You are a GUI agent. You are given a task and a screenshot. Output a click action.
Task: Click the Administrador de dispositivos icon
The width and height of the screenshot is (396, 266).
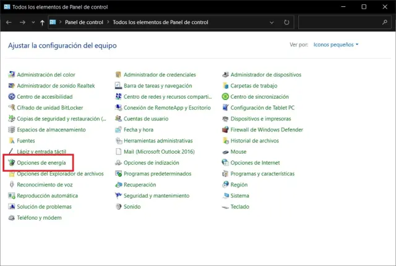pyautogui.click(x=225, y=75)
